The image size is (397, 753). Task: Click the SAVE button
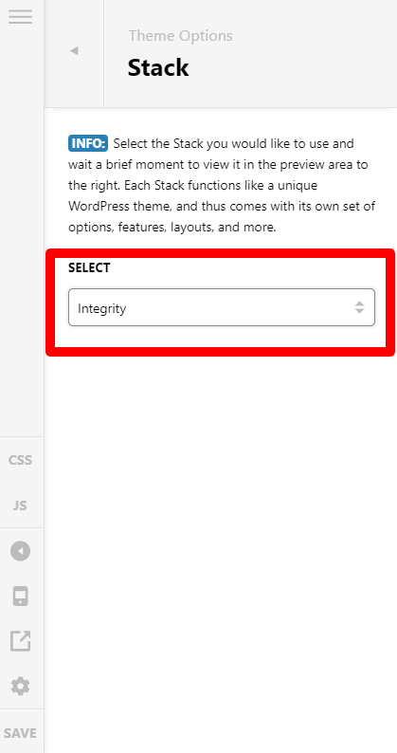click(20, 733)
